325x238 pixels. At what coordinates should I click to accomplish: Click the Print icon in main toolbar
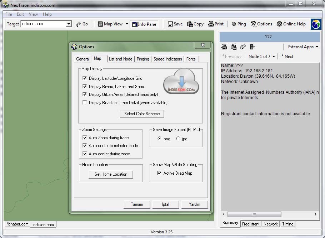[x=211, y=24]
